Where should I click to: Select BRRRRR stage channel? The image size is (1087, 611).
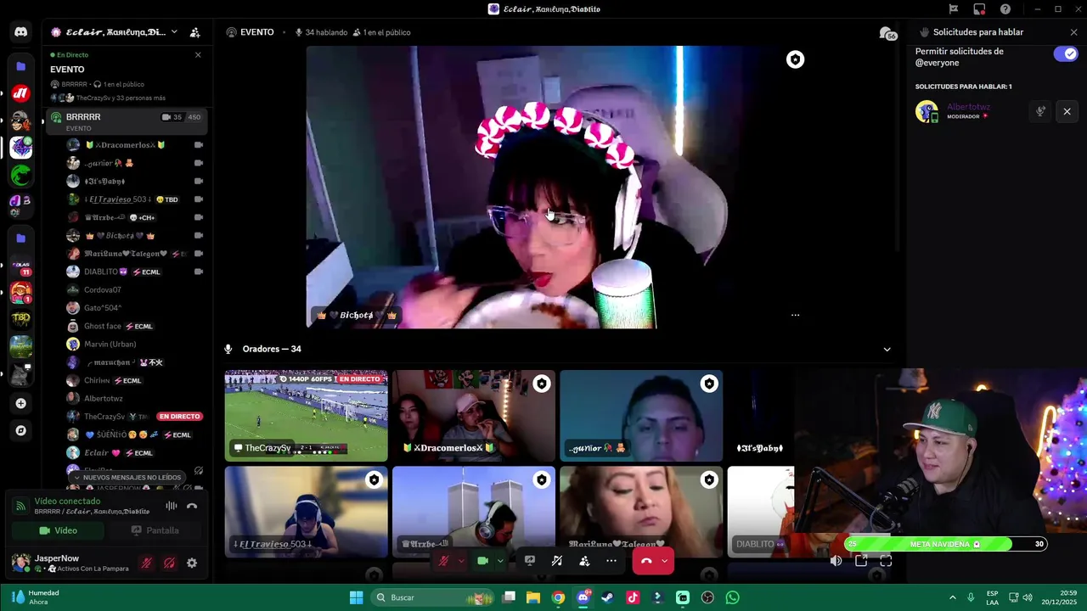tap(127, 121)
